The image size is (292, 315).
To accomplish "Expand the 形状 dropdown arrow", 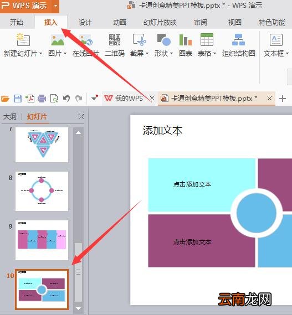I will click(x=172, y=54).
